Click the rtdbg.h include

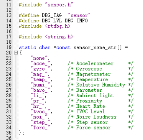[x=58, y=26]
